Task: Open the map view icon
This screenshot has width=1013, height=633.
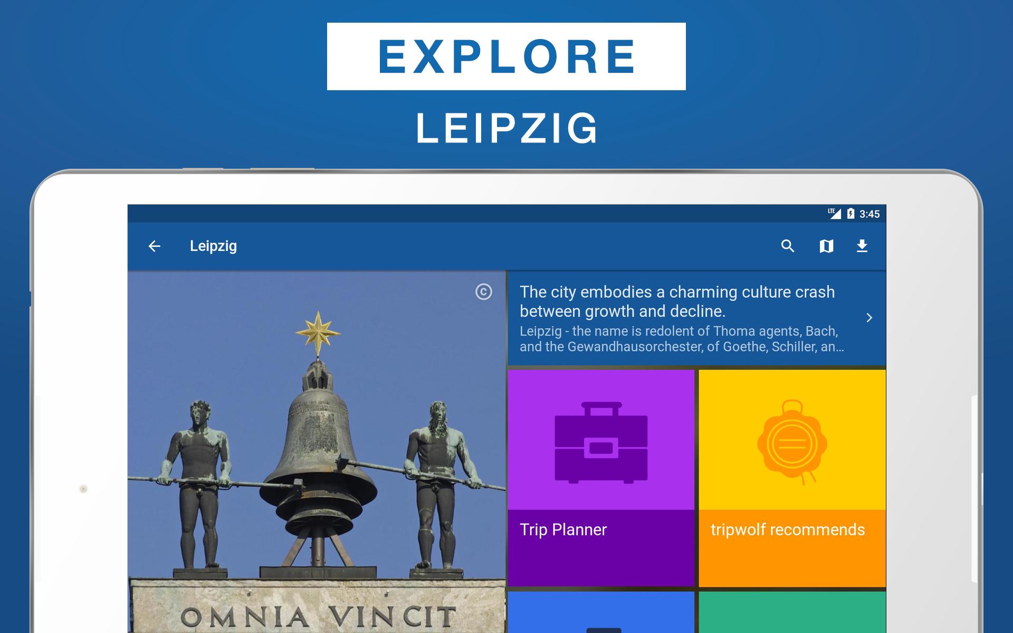Action: pyautogui.click(x=826, y=246)
